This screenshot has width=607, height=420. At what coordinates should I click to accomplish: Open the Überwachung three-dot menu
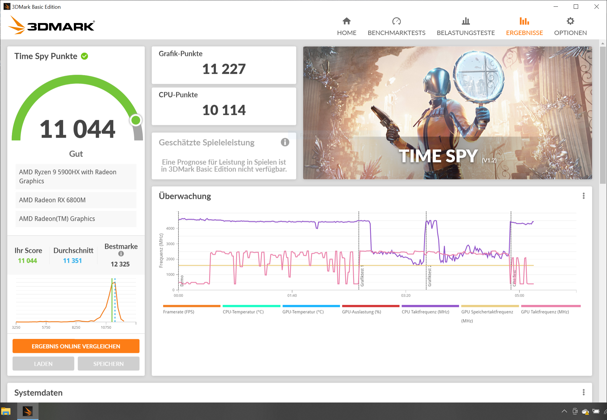click(x=584, y=196)
